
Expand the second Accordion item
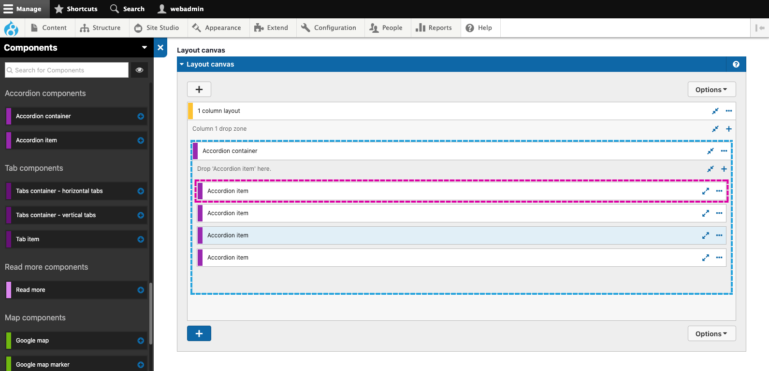click(x=706, y=213)
